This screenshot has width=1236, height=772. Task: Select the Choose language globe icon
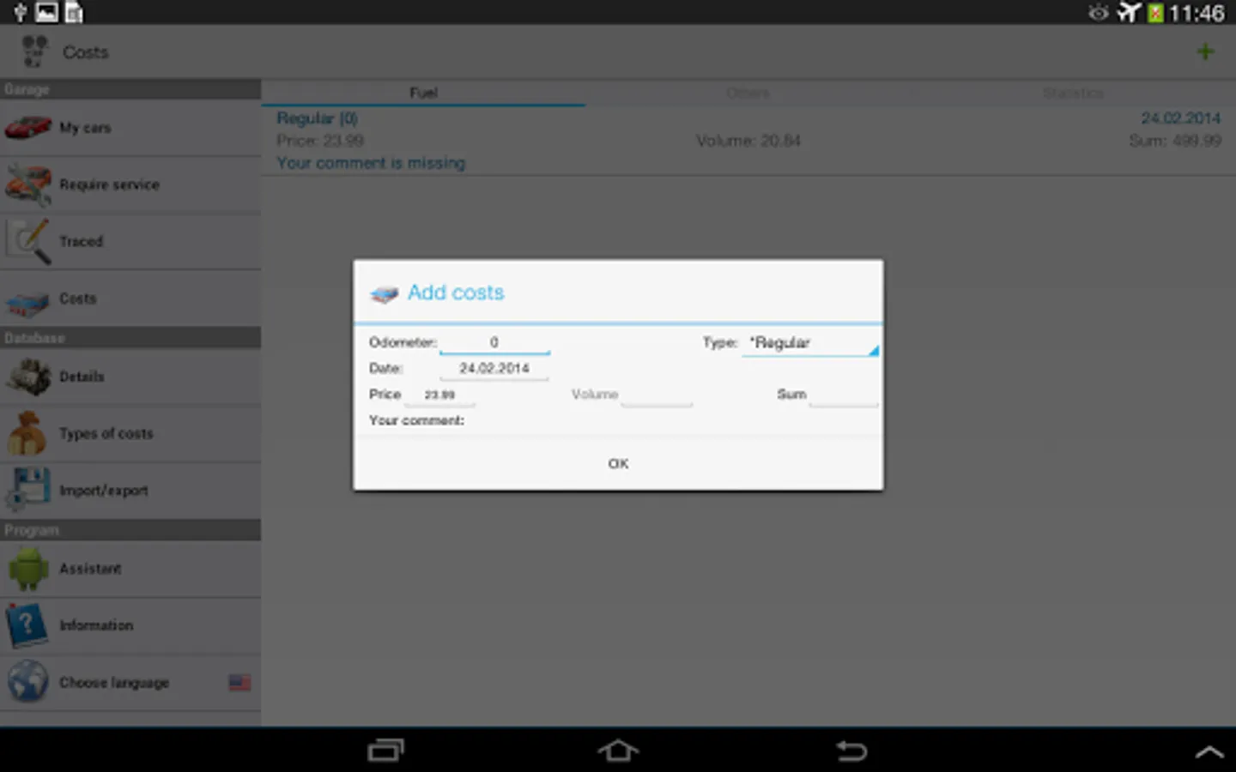pyautogui.click(x=28, y=682)
